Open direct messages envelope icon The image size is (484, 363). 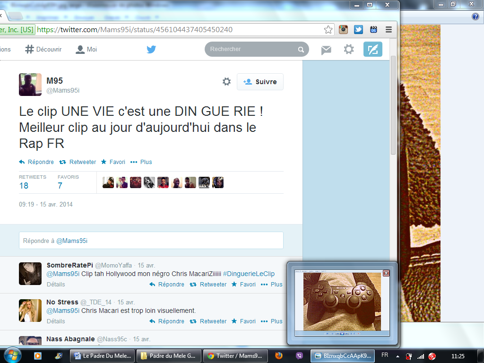click(326, 50)
